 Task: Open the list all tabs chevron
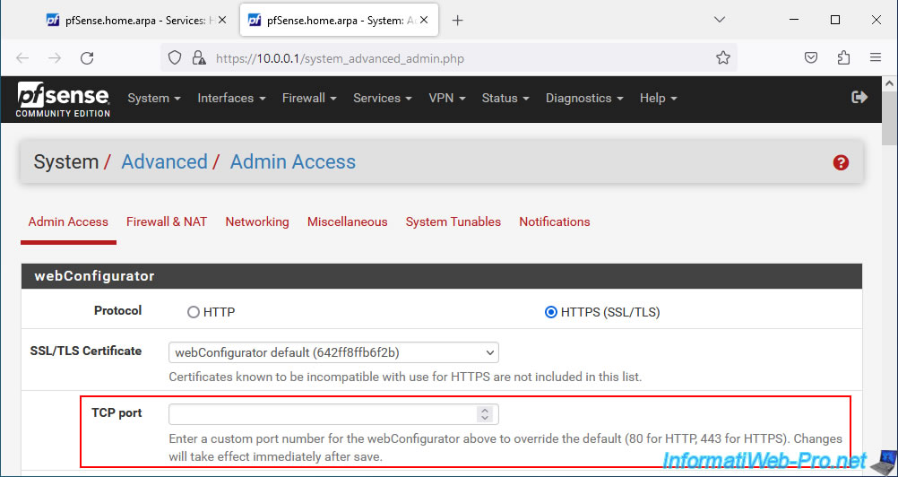pyautogui.click(x=720, y=20)
